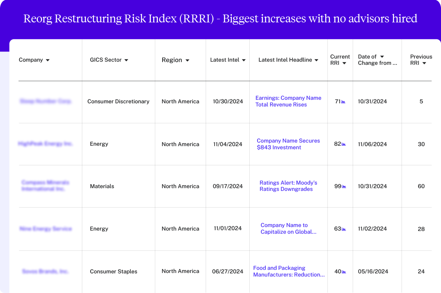Image resolution: width=441 pixels, height=293 pixels.
Task: Expand the Region column filter arrow
Action: coord(187,60)
